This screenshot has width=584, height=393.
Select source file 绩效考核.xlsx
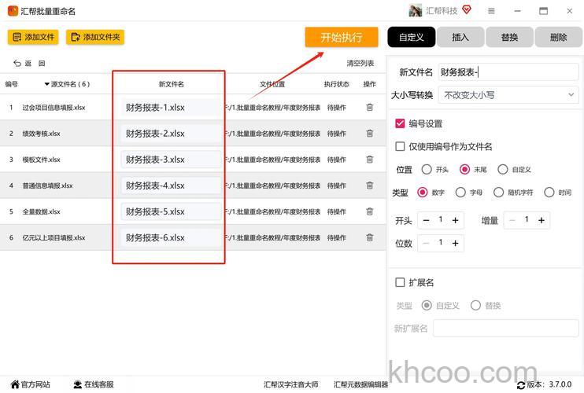pos(41,134)
